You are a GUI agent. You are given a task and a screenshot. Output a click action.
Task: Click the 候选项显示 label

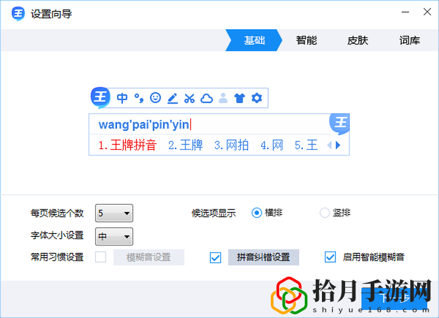point(213,213)
